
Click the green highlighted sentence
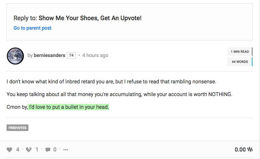(x=69, y=107)
